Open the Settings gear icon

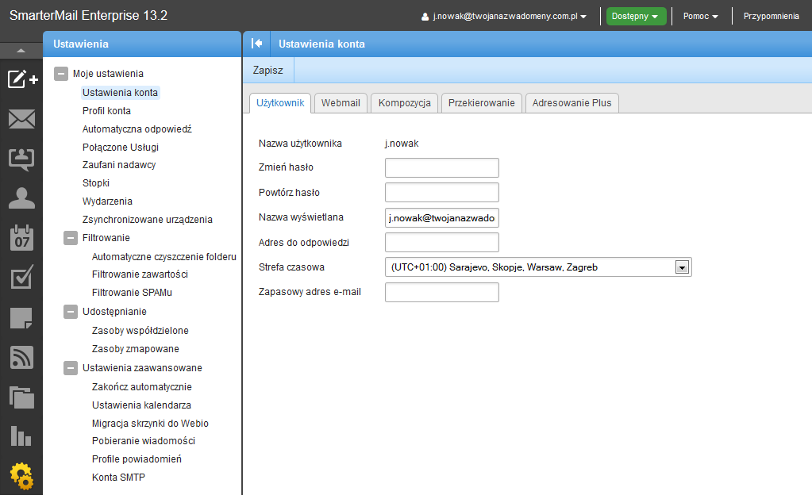(21, 476)
